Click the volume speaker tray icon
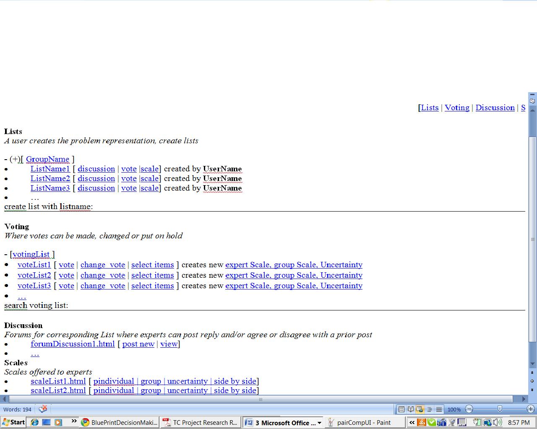Image resolution: width=537 pixels, height=429 pixels. [x=497, y=422]
